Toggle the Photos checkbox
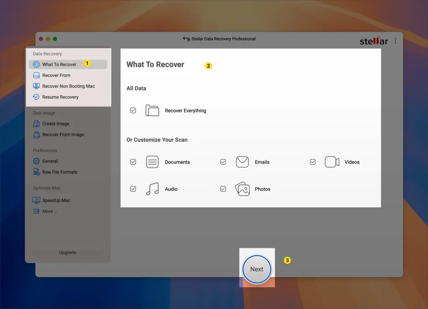 [x=223, y=189]
